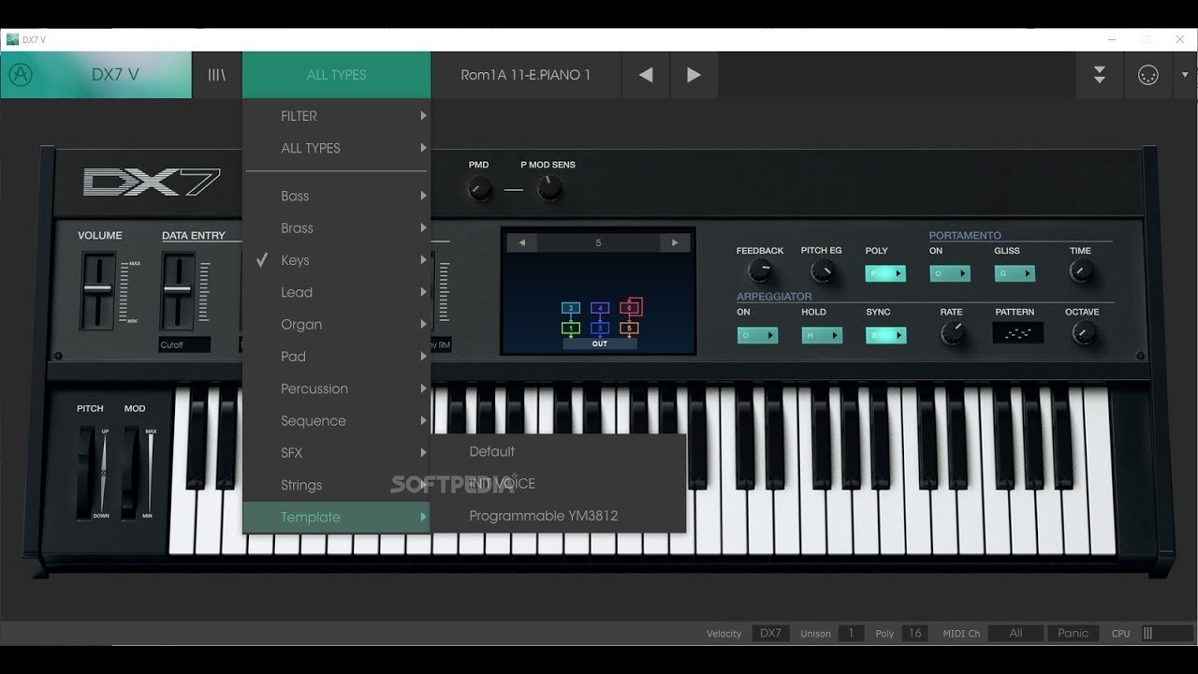Image resolution: width=1198 pixels, height=674 pixels.
Task: Adjust the first DATA ENTRY slider
Action: click(177, 290)
